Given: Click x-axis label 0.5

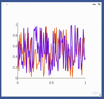Looking at the screenshot, I should 51,83.
